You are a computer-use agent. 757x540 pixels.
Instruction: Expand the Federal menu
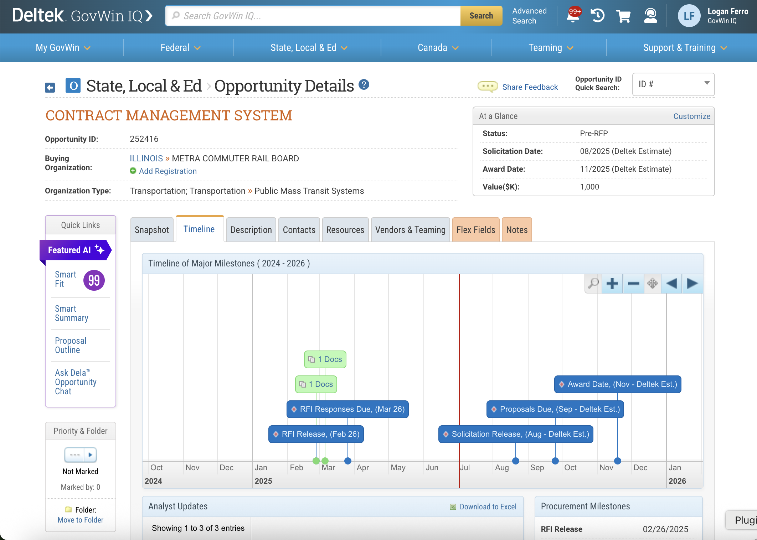(181, 48)
